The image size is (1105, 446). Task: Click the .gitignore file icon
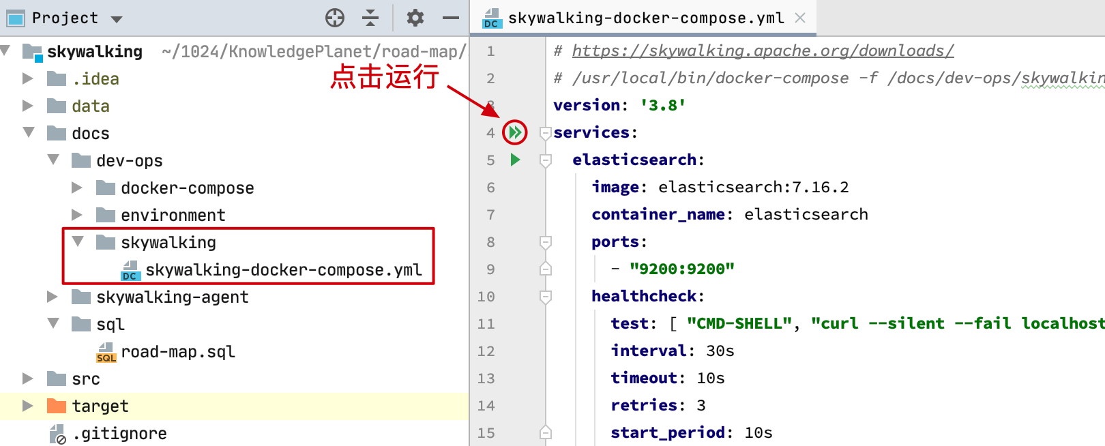(57, 434)
